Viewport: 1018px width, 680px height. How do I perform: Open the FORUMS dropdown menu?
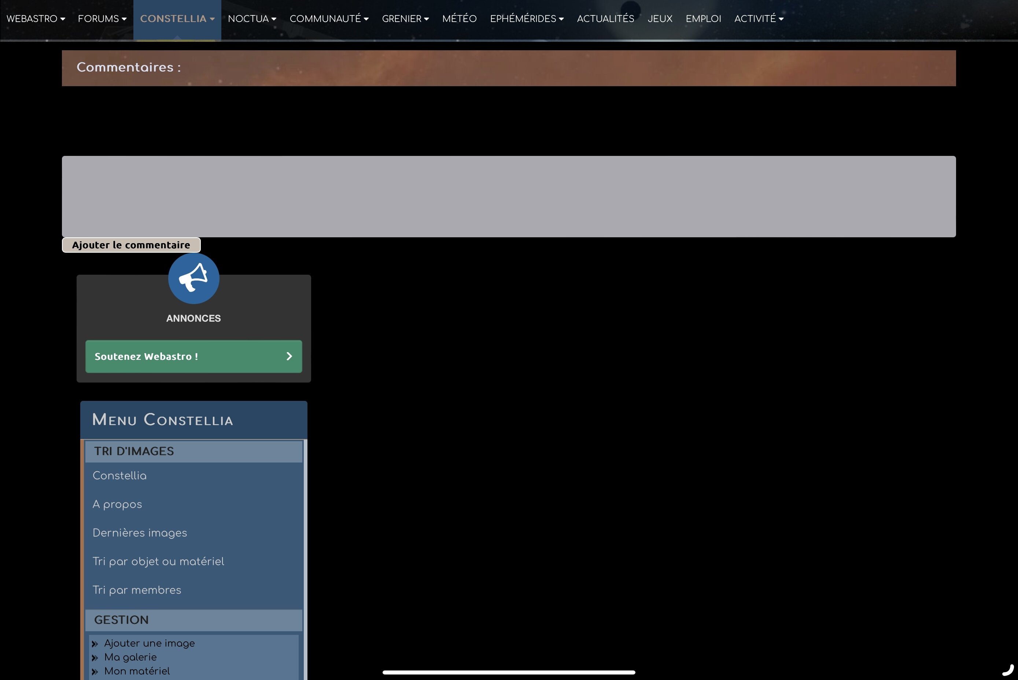coord(102,19)
